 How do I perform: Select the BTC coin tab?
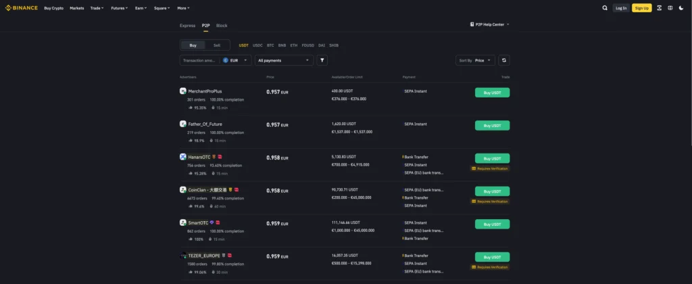pyautogui.click(x=270, y=45)
